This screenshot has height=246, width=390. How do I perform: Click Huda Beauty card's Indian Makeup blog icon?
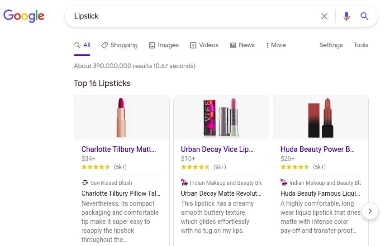(284, 183)
